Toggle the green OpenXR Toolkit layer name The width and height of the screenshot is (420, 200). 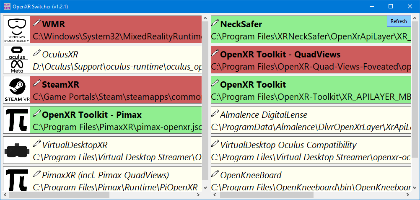tap(253, 85)
